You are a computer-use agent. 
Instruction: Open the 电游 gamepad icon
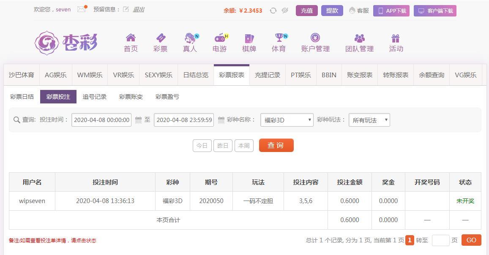pos(220,38)
